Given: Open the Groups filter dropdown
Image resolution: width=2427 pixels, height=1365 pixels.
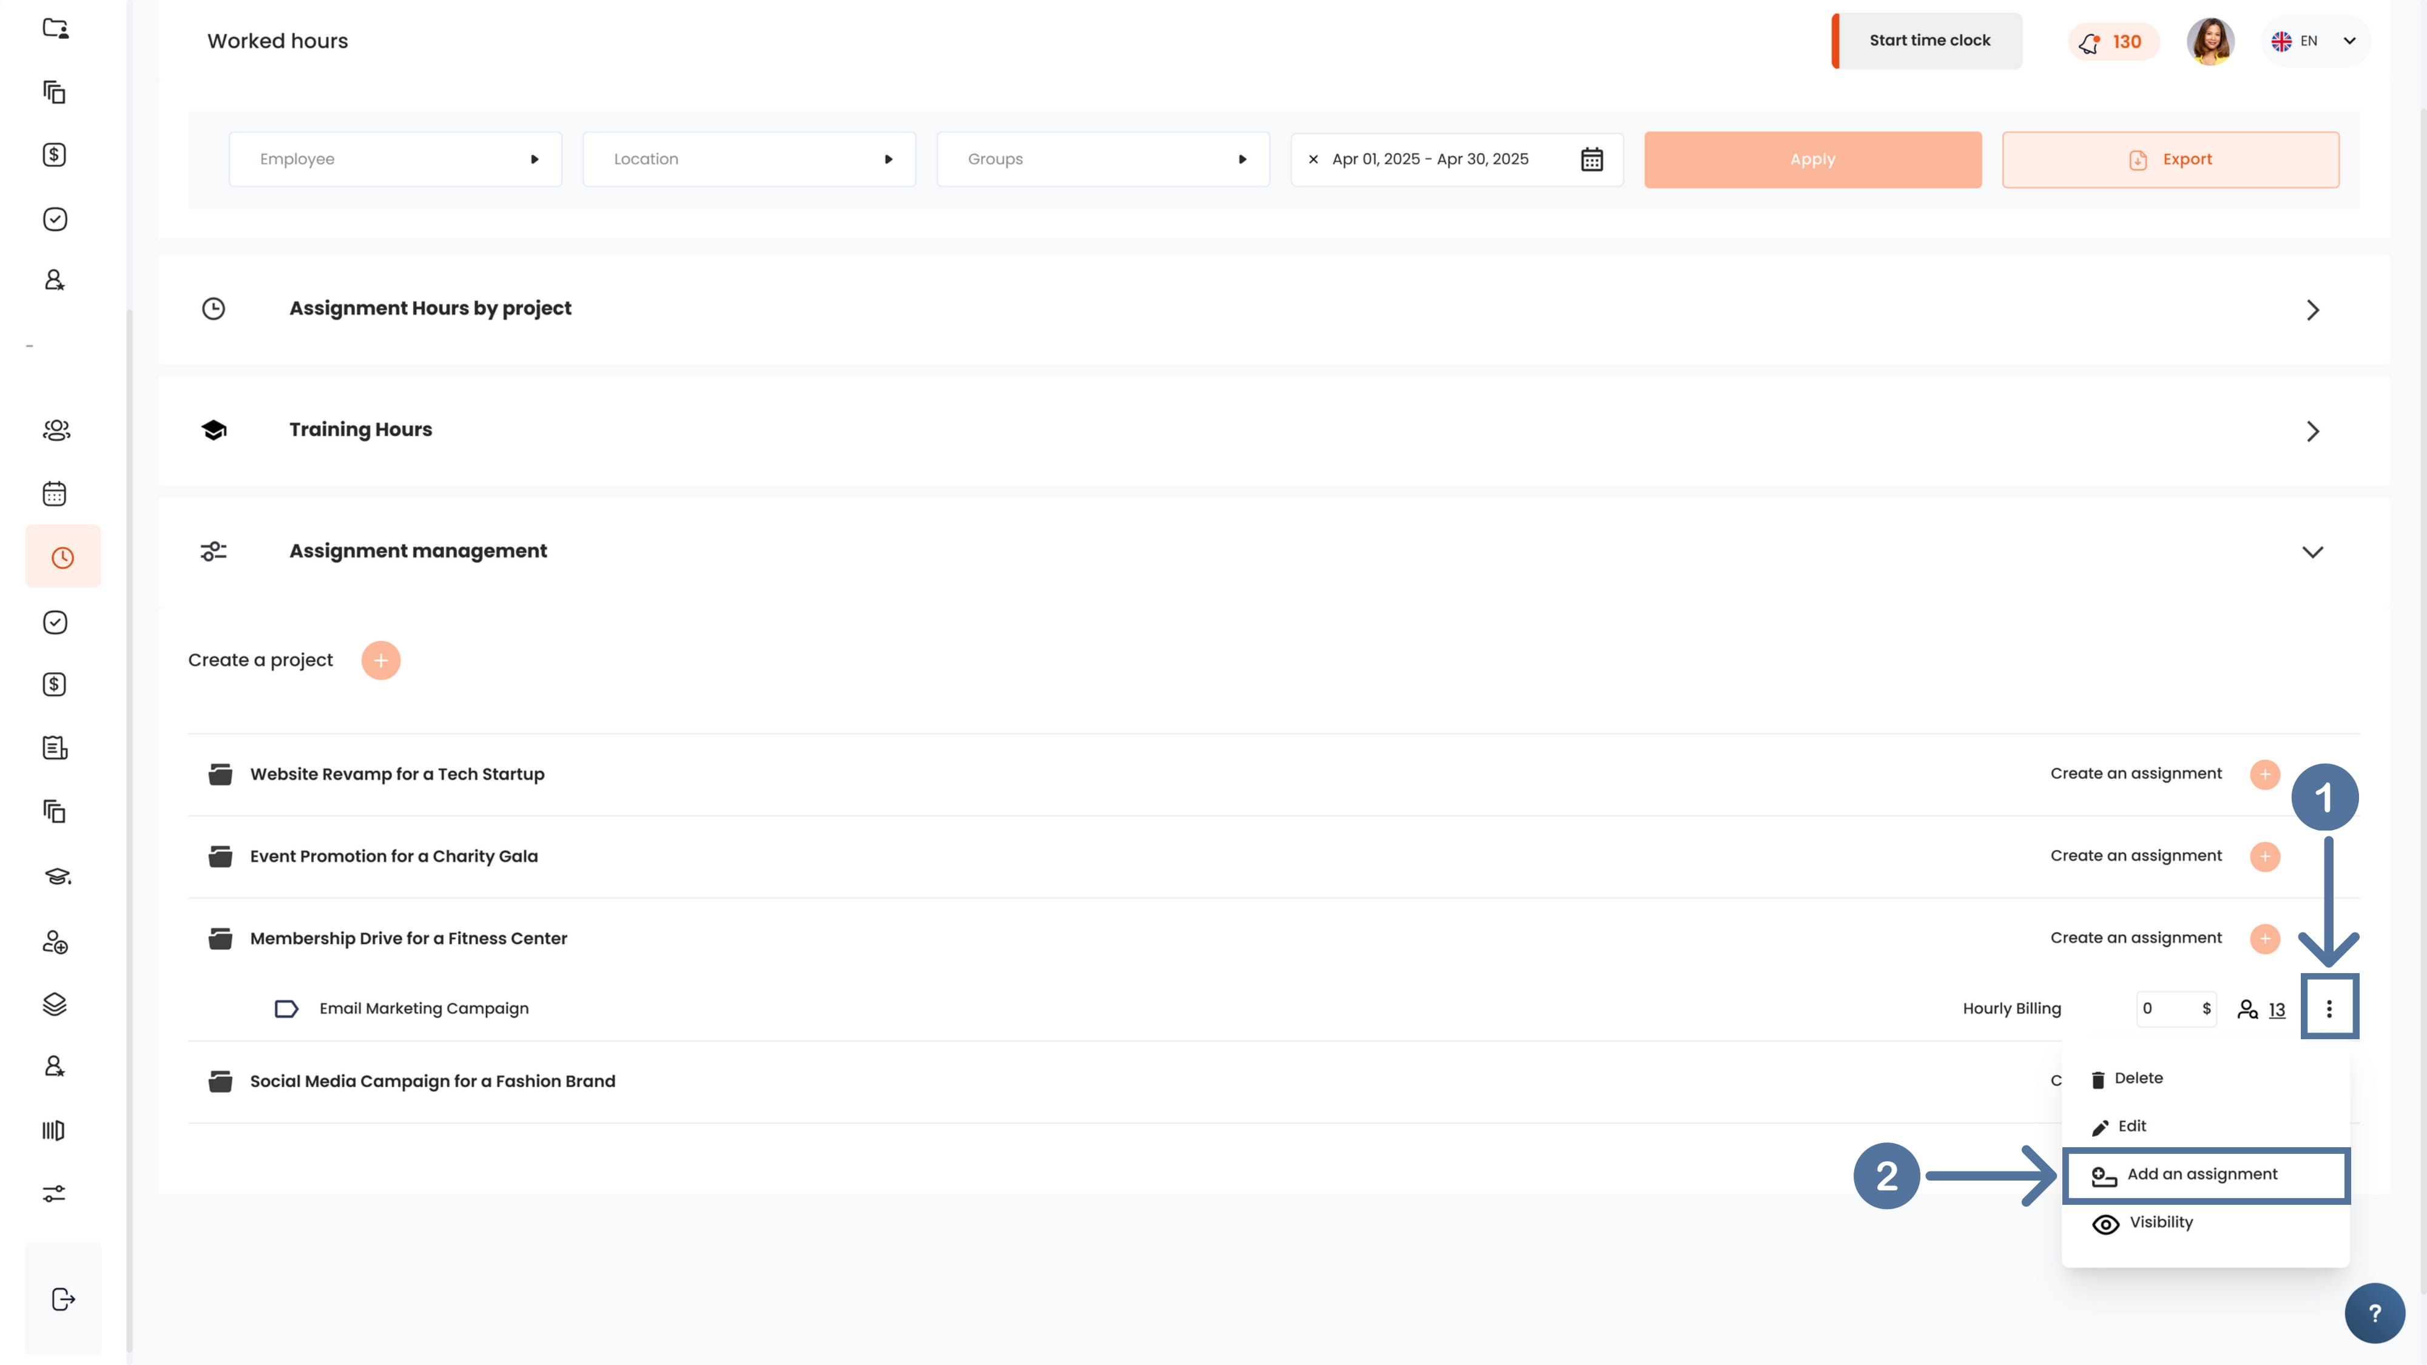Looking at the screenshot, I should tap(1103, 159).
